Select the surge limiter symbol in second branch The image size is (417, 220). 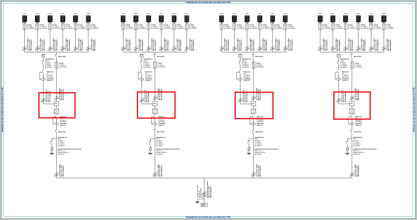coord(151,149)
